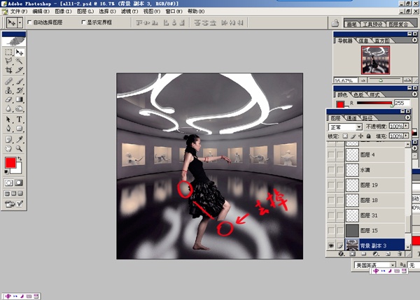Open the 画笔 tab in palette well
This screenshot has height=300, width=420.
pos(351,24)
